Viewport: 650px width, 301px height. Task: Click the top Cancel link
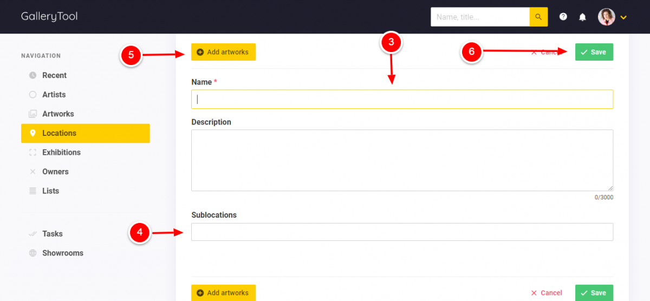(547, 52)
